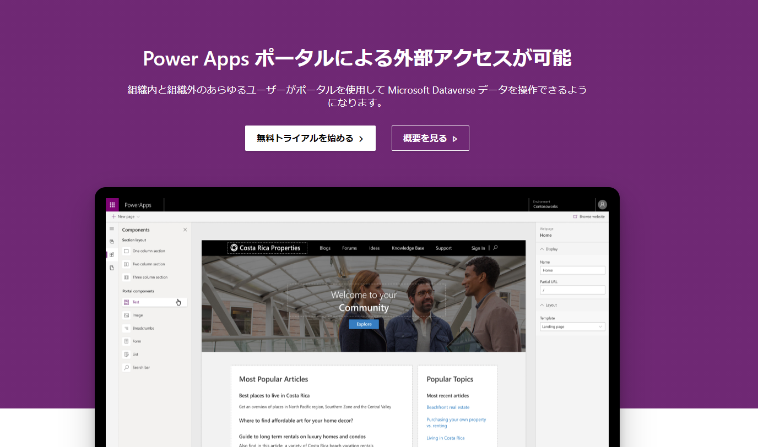The image size is (758, 447).
Task: Close the Components panel
Action: point(185,230)
